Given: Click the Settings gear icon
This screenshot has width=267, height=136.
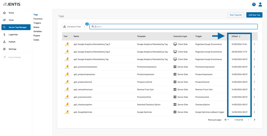Looking at the screenshot, I should pos(4,49).
